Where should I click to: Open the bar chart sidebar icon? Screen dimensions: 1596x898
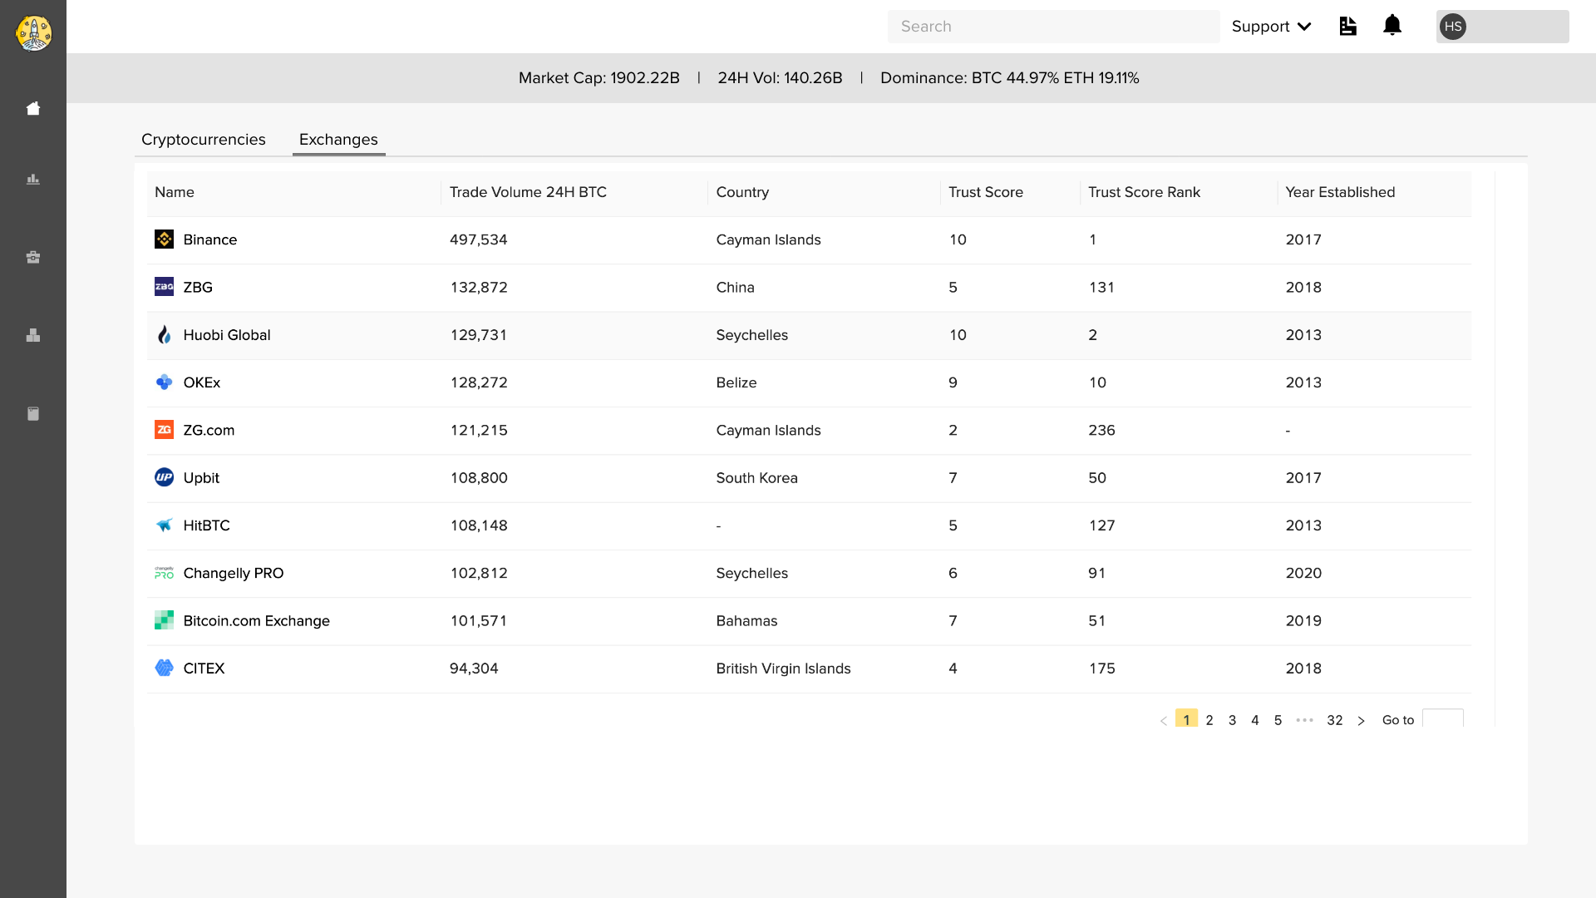33,179
